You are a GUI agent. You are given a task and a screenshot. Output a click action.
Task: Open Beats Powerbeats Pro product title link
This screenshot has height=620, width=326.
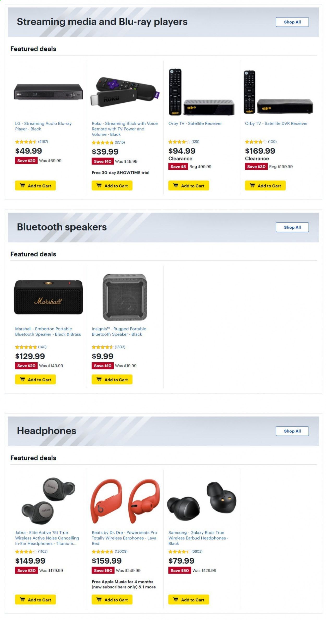124,538
